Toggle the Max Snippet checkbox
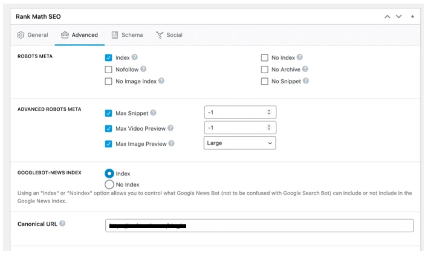The height and width of the screenshot is (257, 428). (108, 113)
